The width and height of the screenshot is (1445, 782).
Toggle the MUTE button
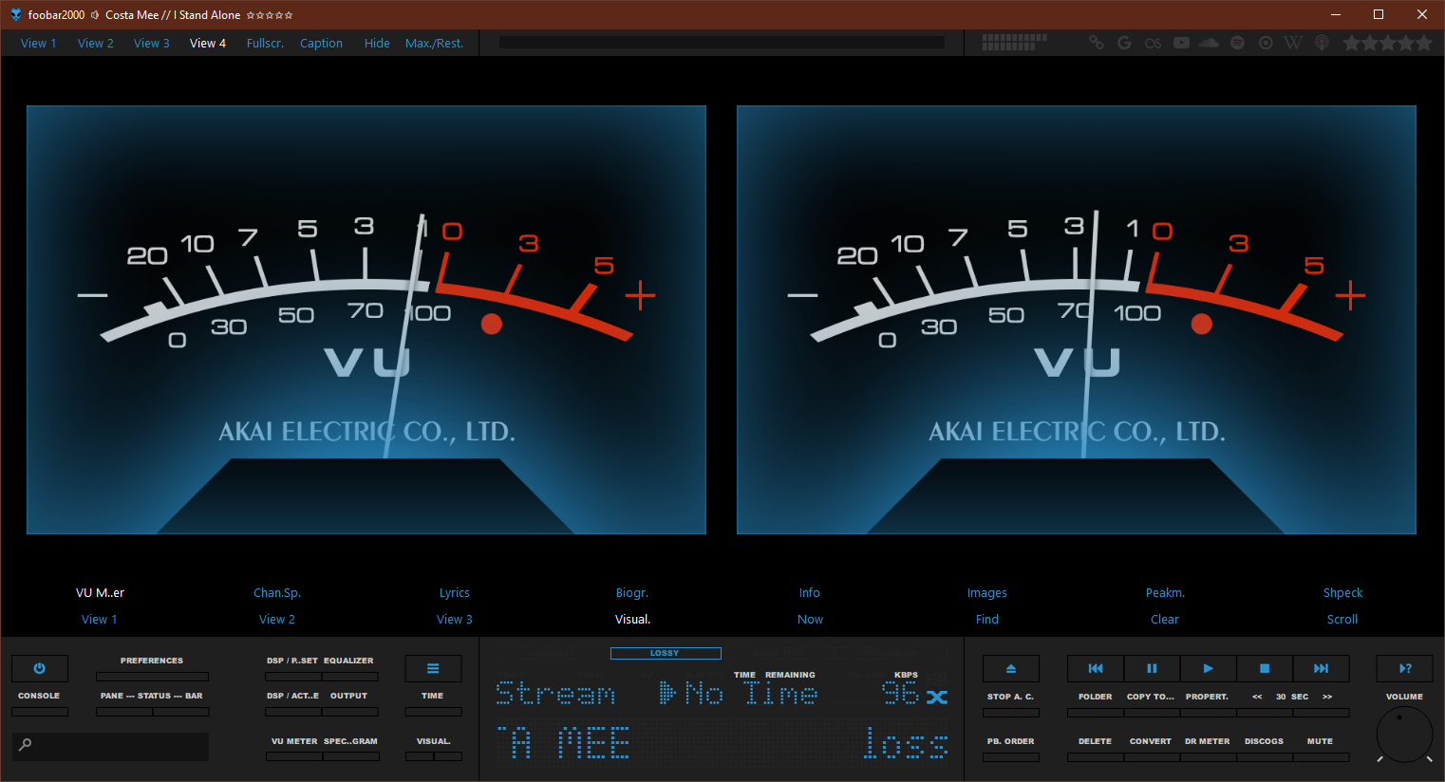pyautogui.click(x=1320, y=755)
